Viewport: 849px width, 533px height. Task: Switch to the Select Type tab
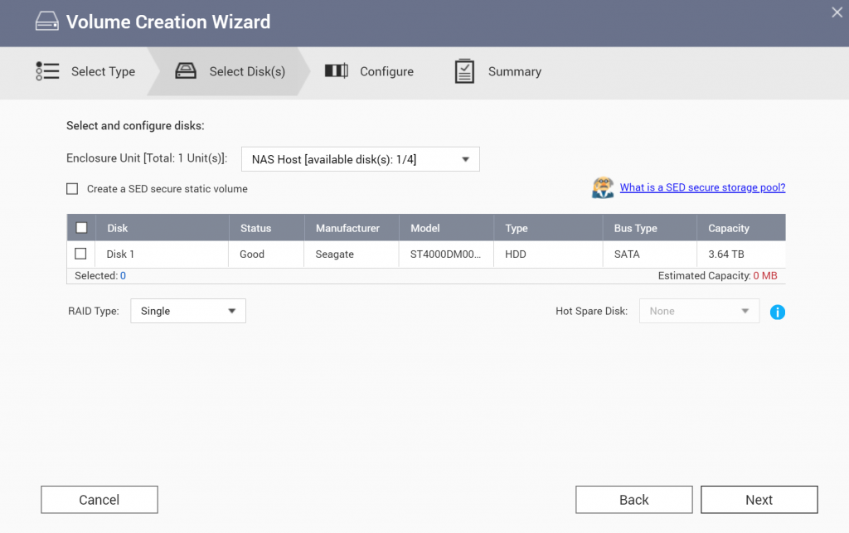(x=102, y=71)
